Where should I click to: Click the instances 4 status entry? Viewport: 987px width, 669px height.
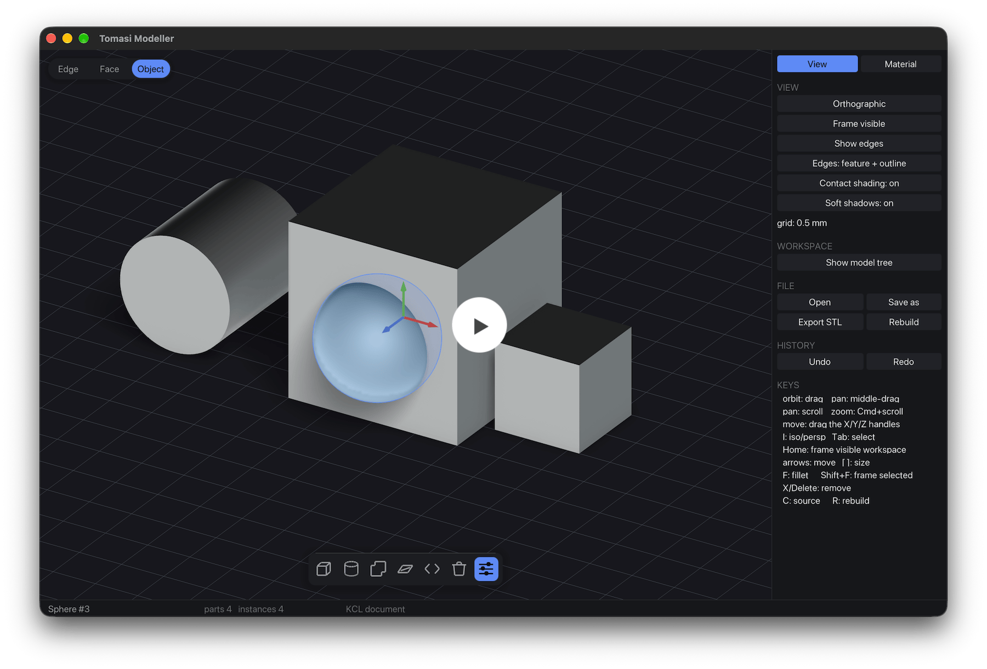261,609
